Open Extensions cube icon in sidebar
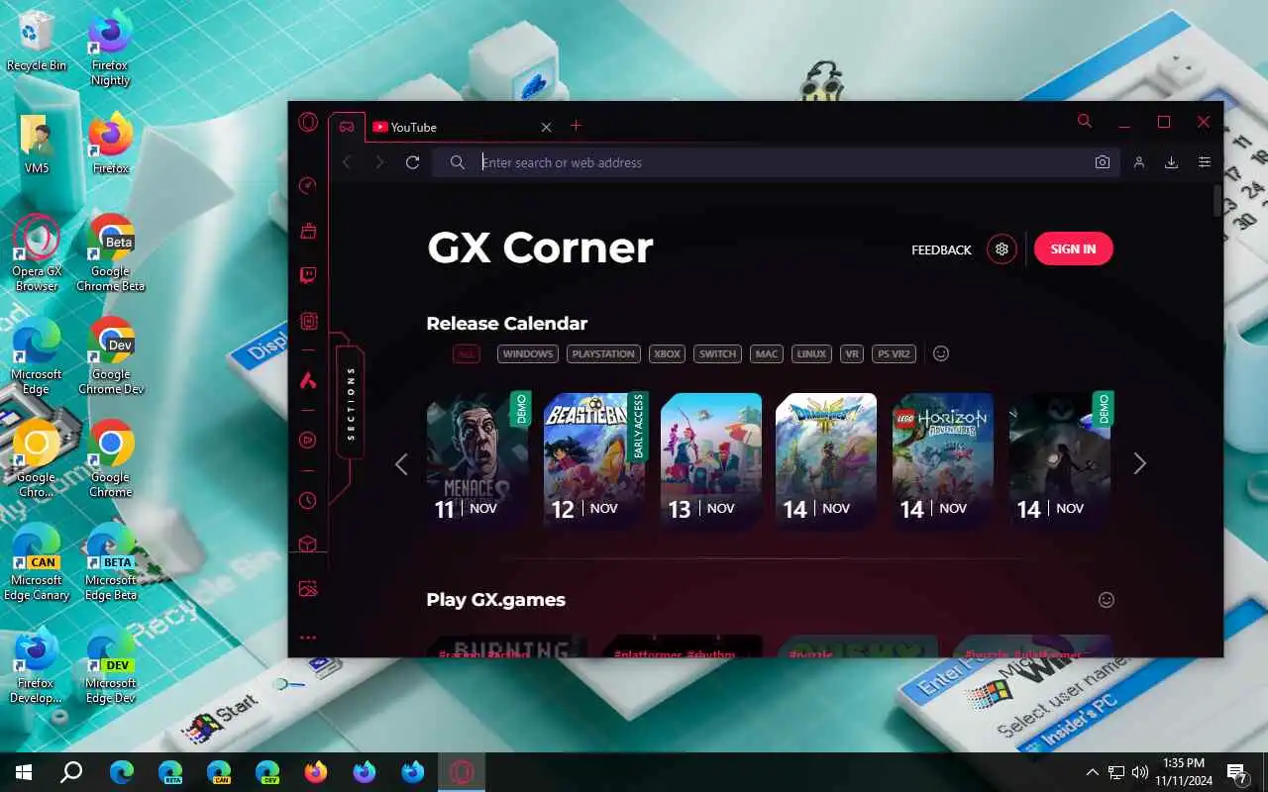The height and width of the screenshot is (792, 1268). coord(308,544)
